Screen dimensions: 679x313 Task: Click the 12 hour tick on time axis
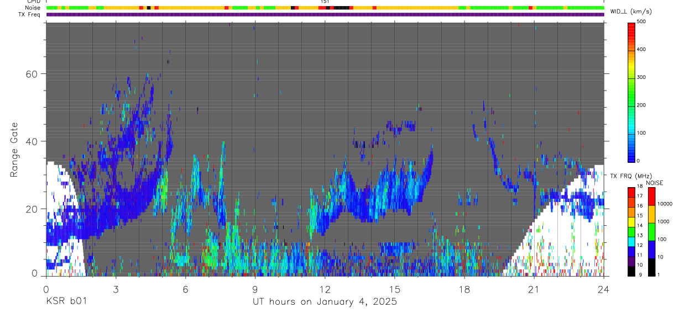(325, 289)
